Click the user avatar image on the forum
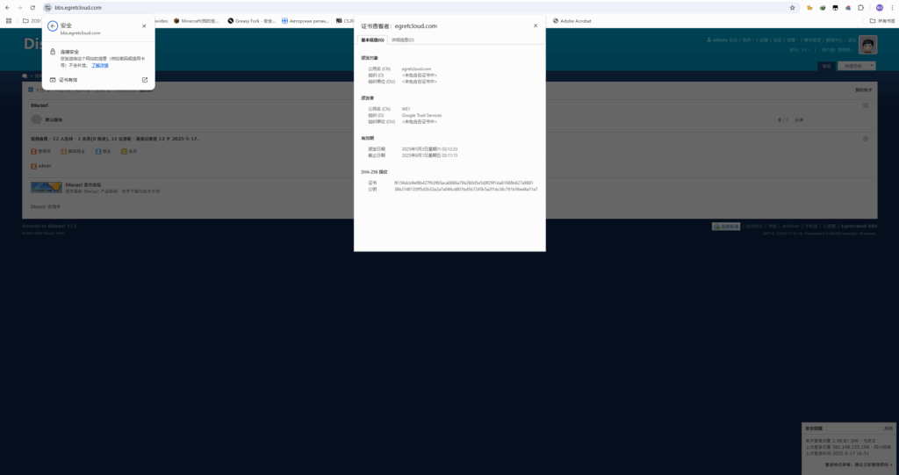The image size is (899, 475). (867, 45)
